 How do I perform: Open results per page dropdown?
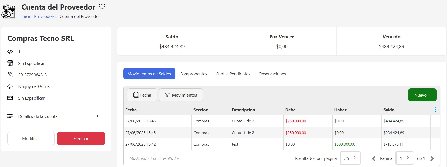(350, 158)
